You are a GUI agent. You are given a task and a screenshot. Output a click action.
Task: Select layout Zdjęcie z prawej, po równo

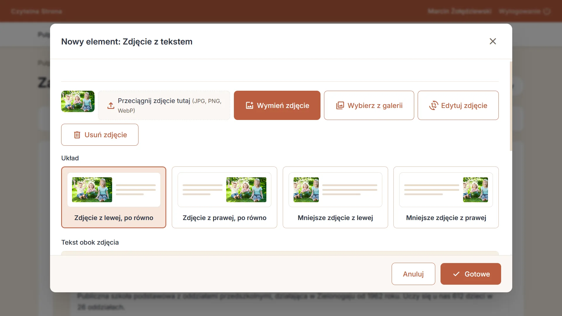click(x=225, y=197)
